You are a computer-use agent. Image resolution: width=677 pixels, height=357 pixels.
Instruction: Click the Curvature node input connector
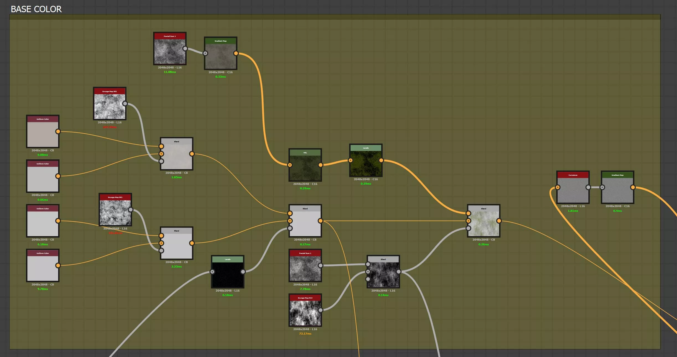click(x=558, y=187)
